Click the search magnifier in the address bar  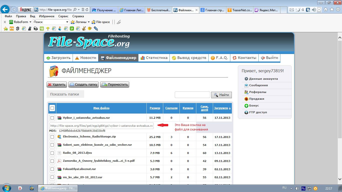[75, 10]
